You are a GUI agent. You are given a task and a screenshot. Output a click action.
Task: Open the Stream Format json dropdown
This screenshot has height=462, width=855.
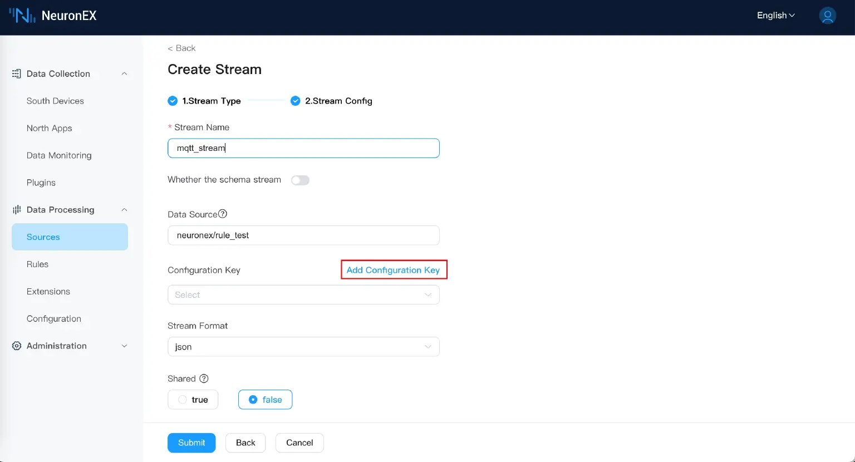tap(303, 347)
